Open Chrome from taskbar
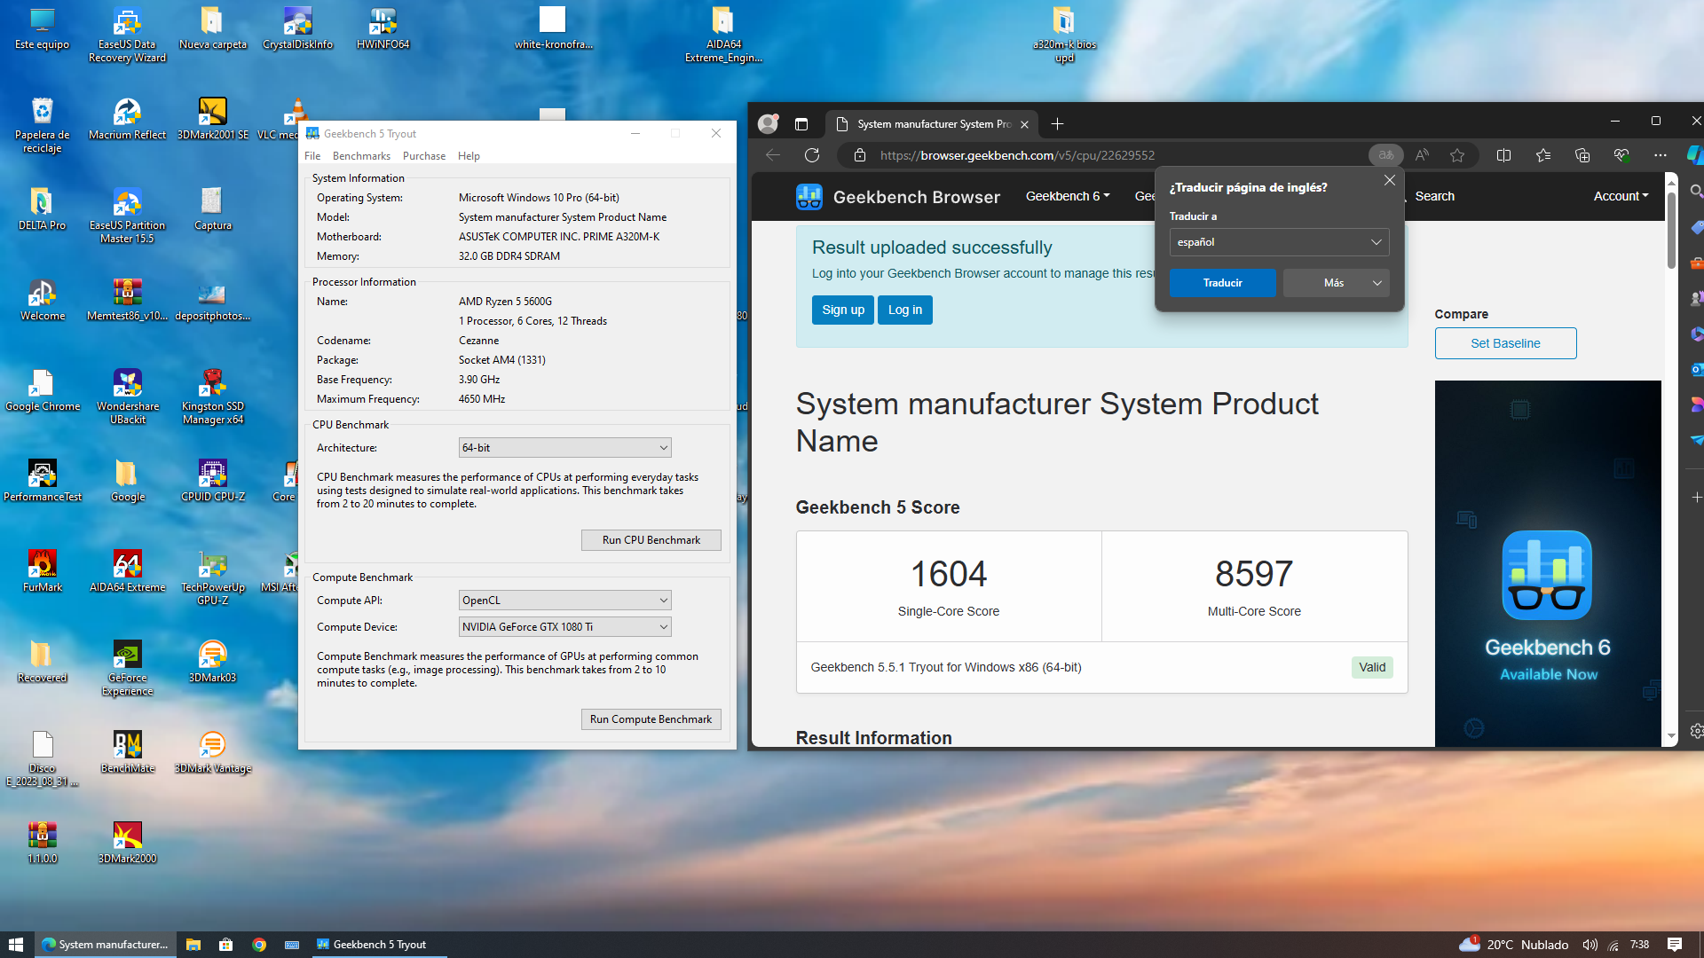 pos(258,945)
